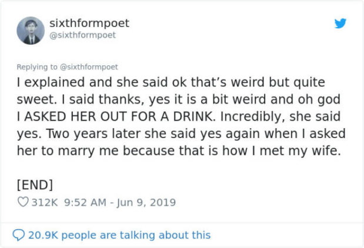Click the Twitter bird logo

point(340,24)
